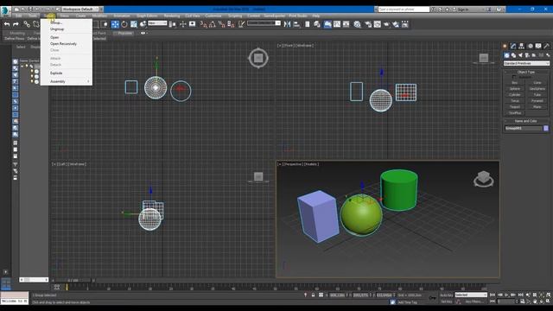Image resolution: width=553 pixels, height=311 pixels.
Task: Click the Box primitive button
Action: tap(515, 83)
